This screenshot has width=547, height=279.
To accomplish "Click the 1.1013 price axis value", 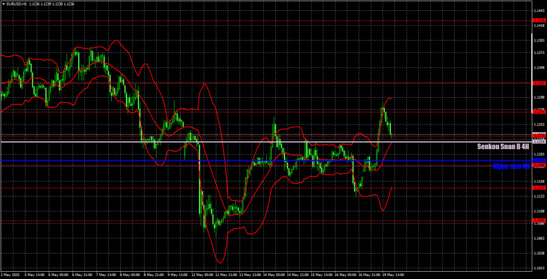I will [x=538, y=268].
